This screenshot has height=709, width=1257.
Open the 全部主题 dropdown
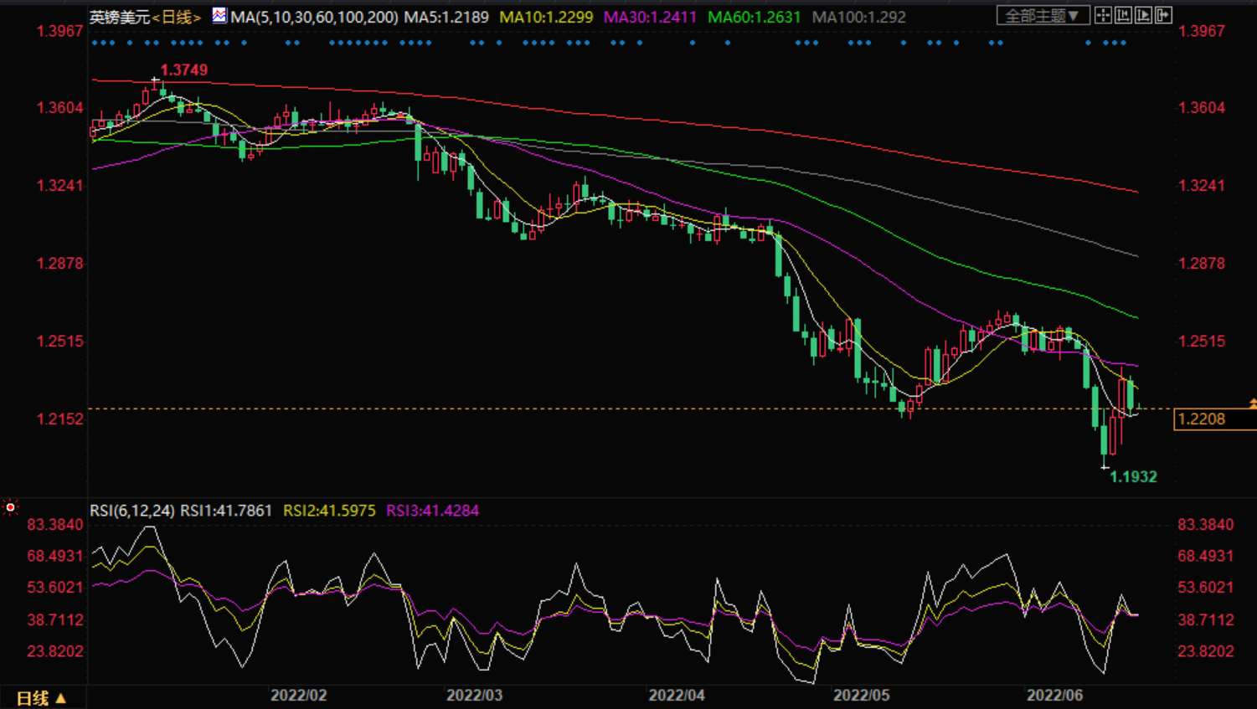(1043, 15)
